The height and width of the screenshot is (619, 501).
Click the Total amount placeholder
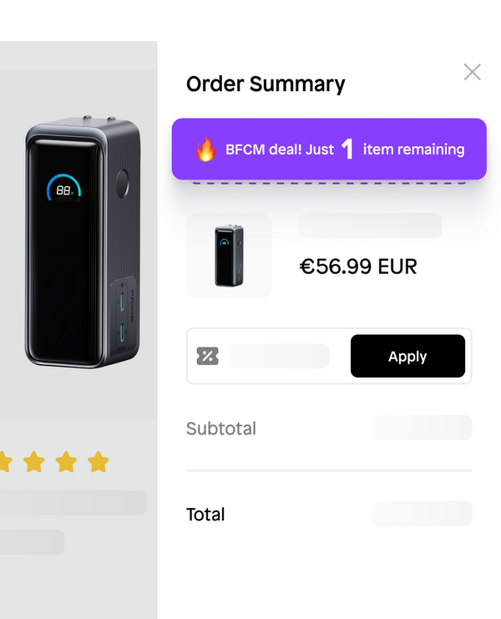(x=422, y=514)
